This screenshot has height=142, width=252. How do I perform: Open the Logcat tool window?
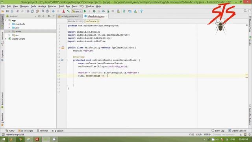point(57,131)
